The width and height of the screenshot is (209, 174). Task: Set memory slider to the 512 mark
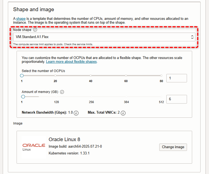161,97
